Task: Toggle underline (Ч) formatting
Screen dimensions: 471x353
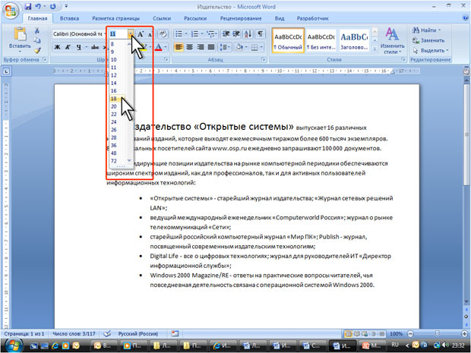Action: pyautogui.click(x=79, y=47)
